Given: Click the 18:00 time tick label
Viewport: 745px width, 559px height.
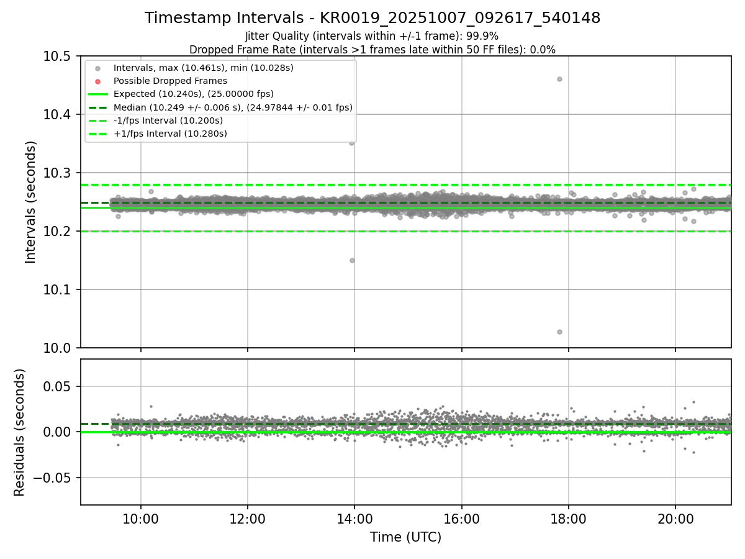Looking at the screenshot, I should (569, 518).
